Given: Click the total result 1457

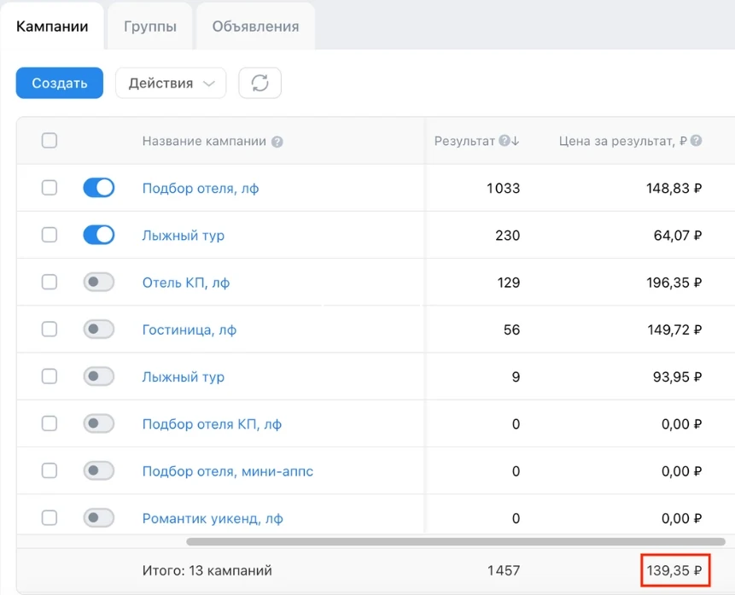Looking at the screenshot, I should pos(504,570).
